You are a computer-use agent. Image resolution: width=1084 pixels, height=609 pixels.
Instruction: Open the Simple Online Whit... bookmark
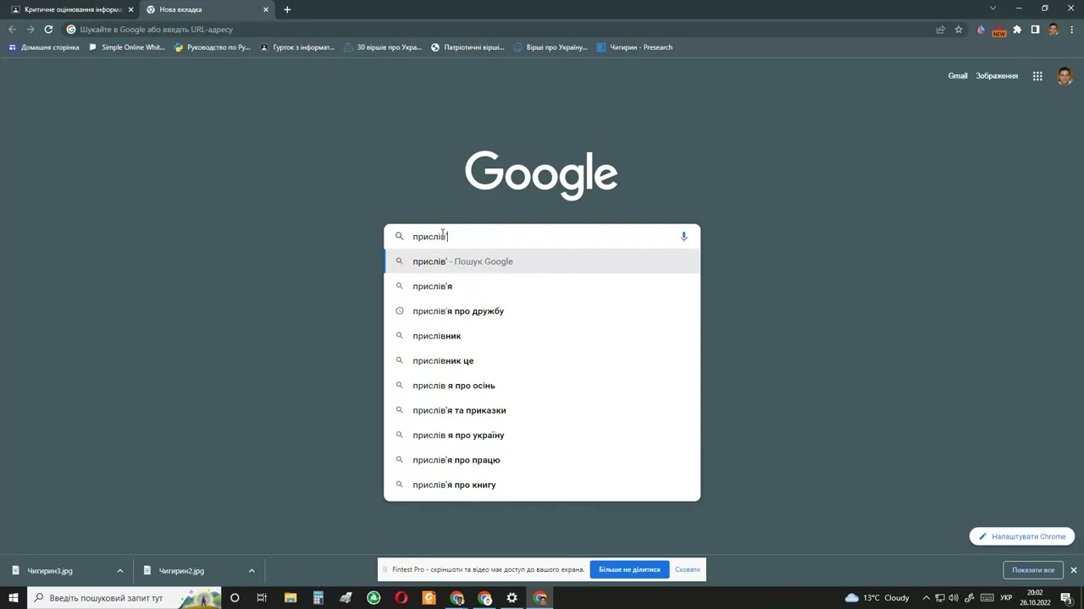click(x=127, y=47)
